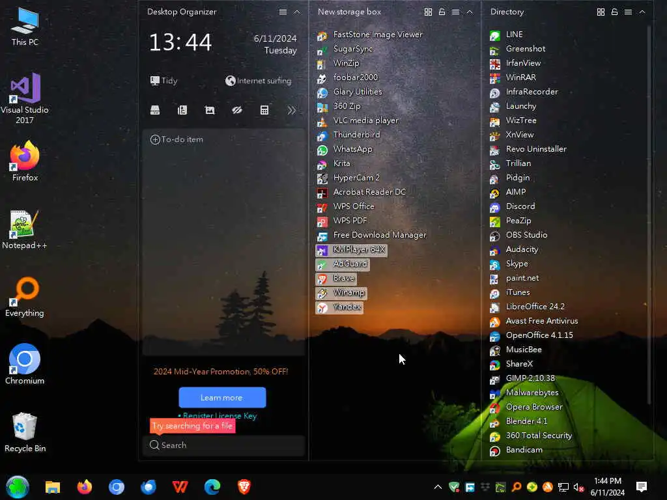Viewport: 667px width, 500px height.
Task: Click the Search input field
Action: point(224,445)
